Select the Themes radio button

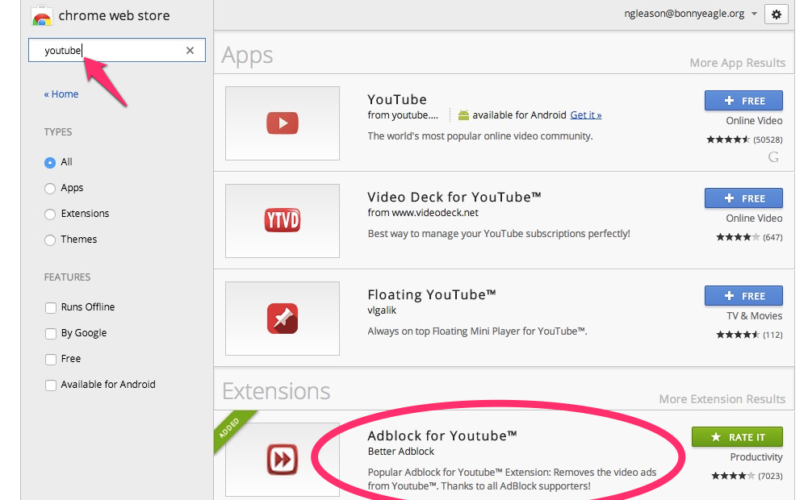[x=50, y=240]
